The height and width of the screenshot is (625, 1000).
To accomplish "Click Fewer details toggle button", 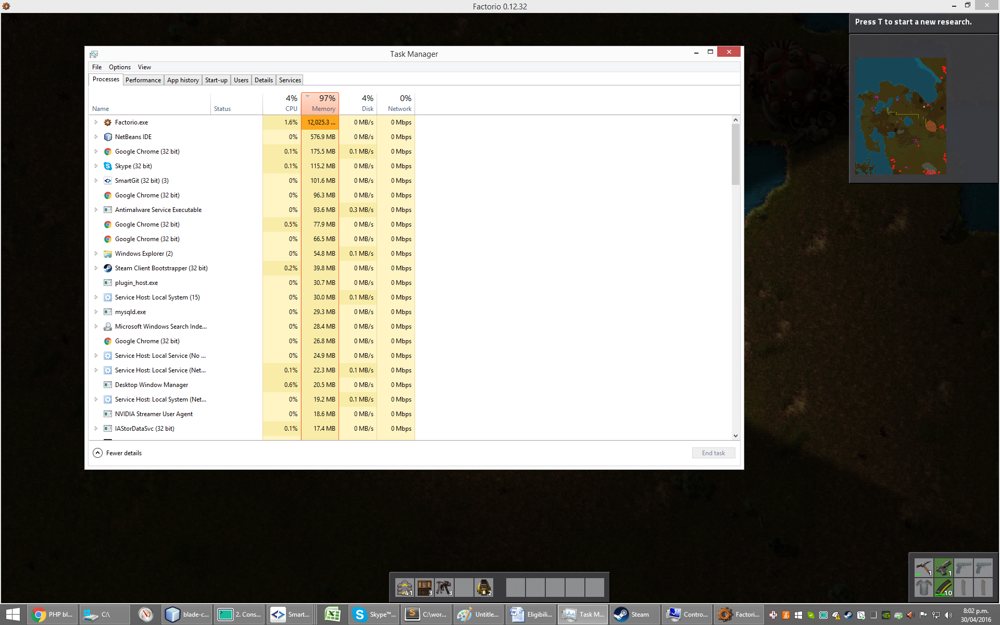I will [x=117, y=453].
